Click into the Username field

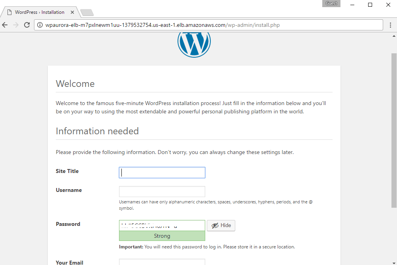pyautogui.click(x=162, y=192)
